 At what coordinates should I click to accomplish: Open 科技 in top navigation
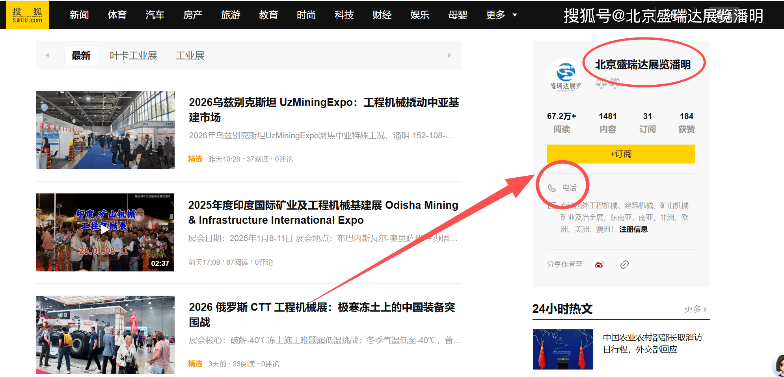344,15
